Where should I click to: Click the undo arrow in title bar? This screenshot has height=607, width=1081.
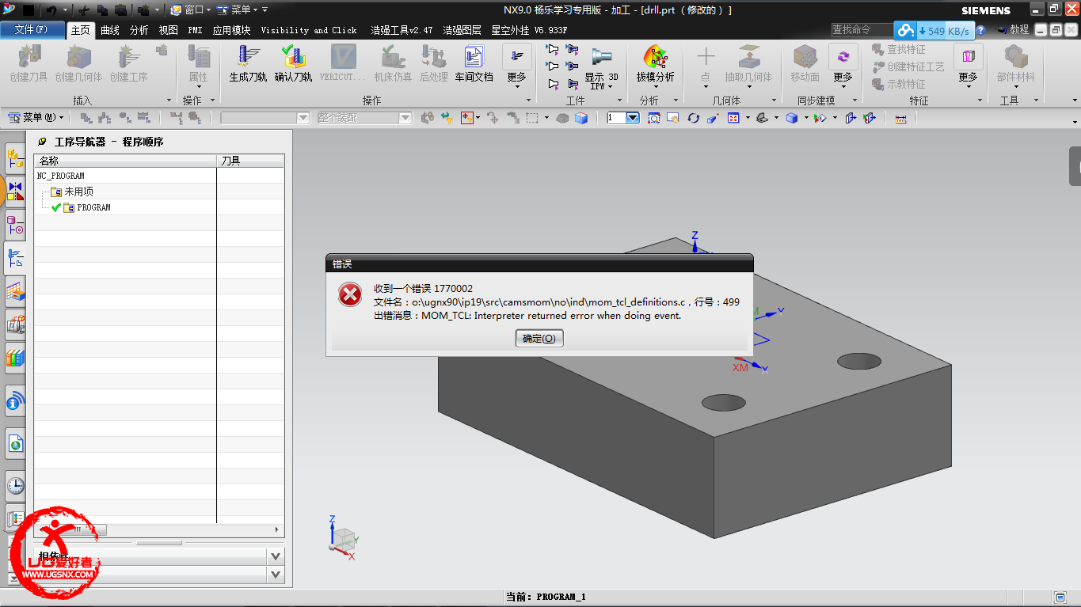(x=51, y=9)
